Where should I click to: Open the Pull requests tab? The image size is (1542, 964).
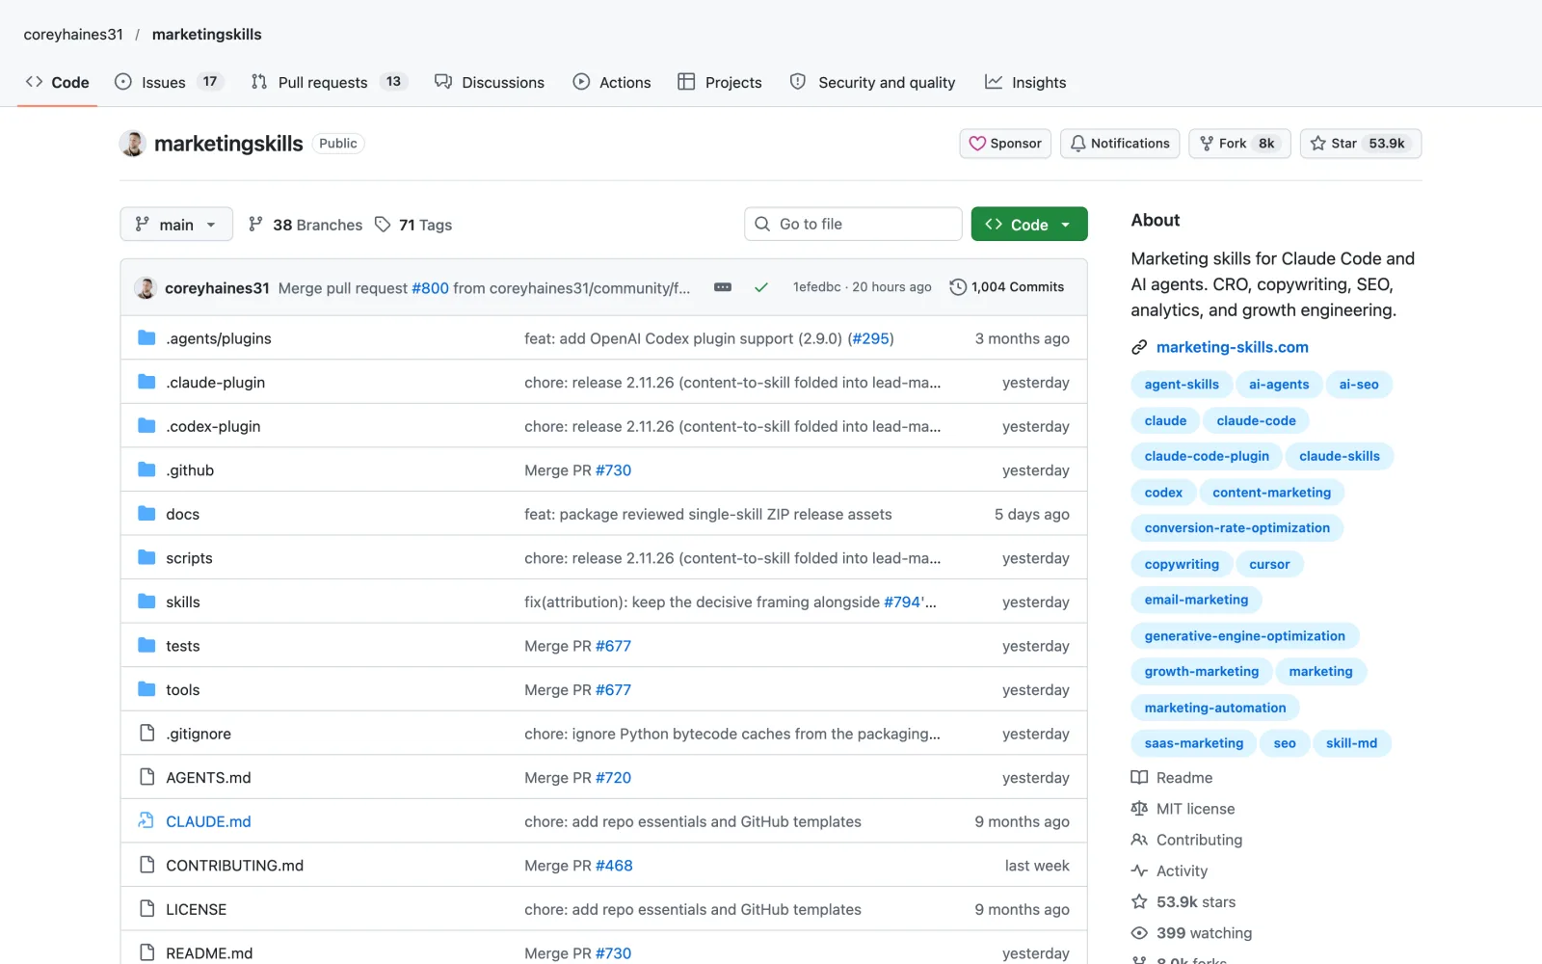click(329, 82)
